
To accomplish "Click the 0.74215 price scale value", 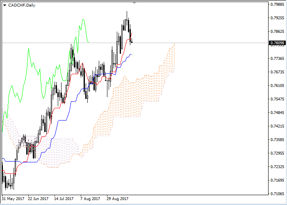I will [278, 126].
